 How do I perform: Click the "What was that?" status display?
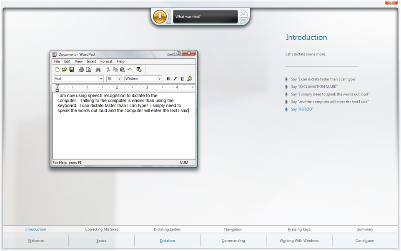(x=206, y=17)
